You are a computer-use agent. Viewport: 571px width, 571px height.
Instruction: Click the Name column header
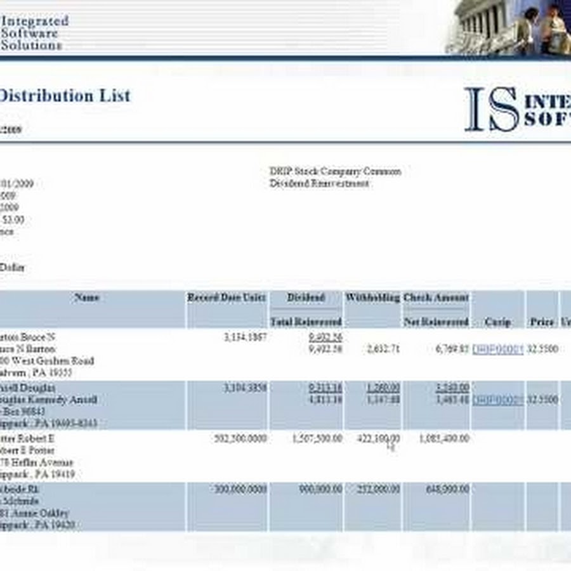click(x=87, y=298)
